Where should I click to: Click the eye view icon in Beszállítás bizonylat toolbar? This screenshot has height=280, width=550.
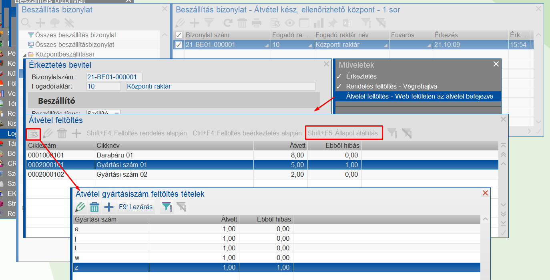(289, 23)
